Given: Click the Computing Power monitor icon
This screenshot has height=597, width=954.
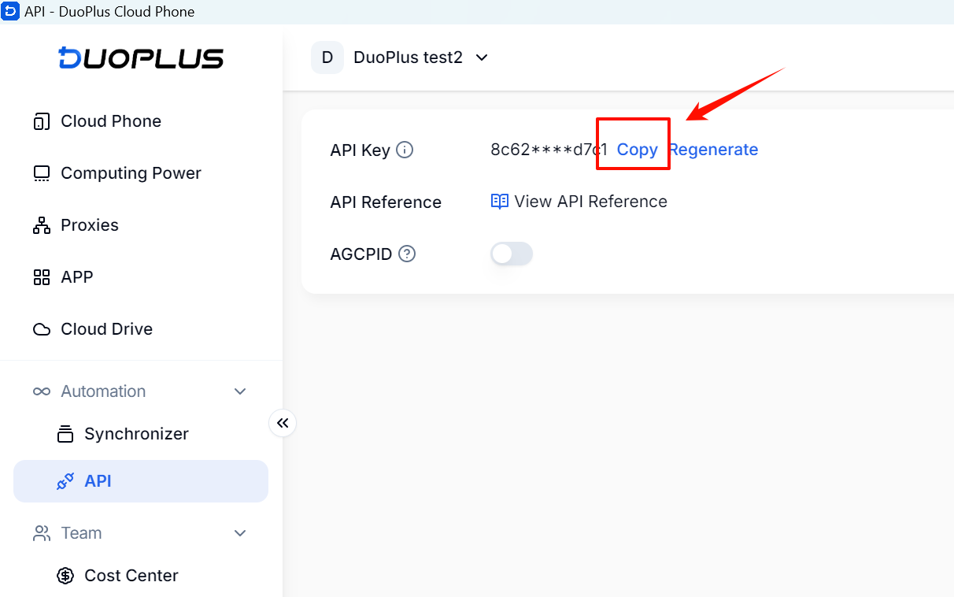Looking at the screenshot, I should point(41,173).
